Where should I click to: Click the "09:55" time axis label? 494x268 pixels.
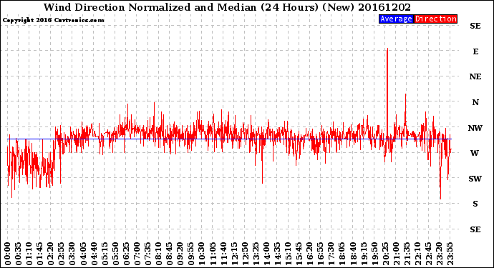tap(191, 254)
